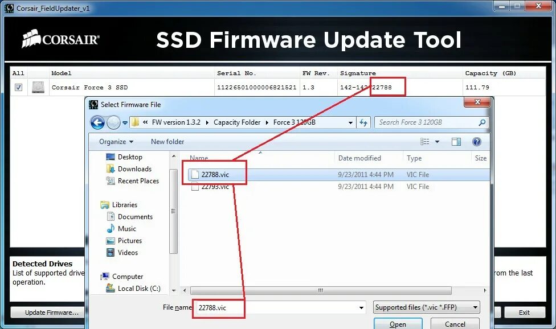Screen dimensions: 556x329
Task: Click the search magnifier icon
Action: (482, 122)
